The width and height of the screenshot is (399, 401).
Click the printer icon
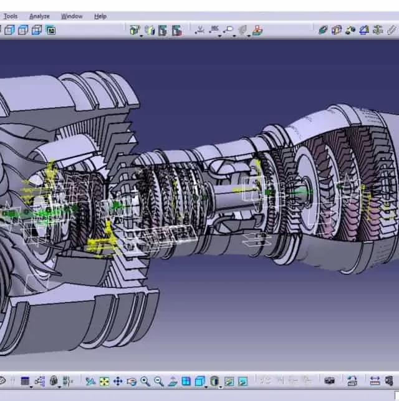pyautogui.click(x=352, y=381)
